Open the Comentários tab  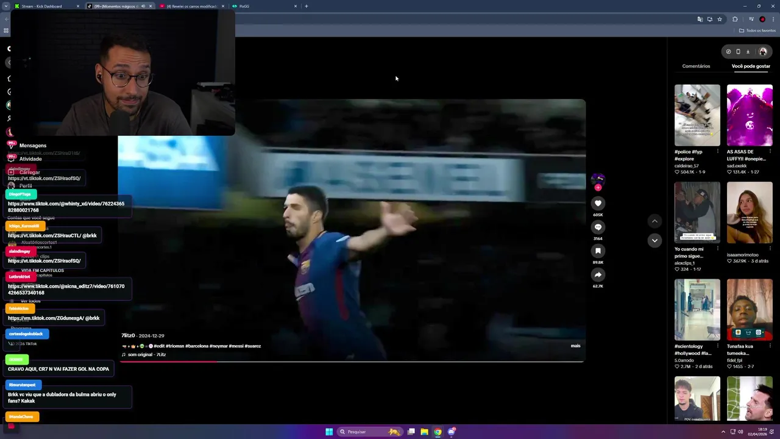point(696,66)
